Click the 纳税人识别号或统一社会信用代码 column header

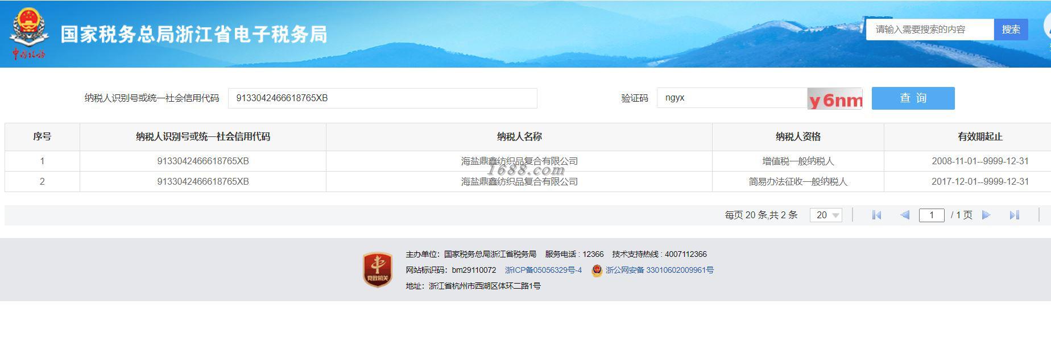tap(203, 137)
